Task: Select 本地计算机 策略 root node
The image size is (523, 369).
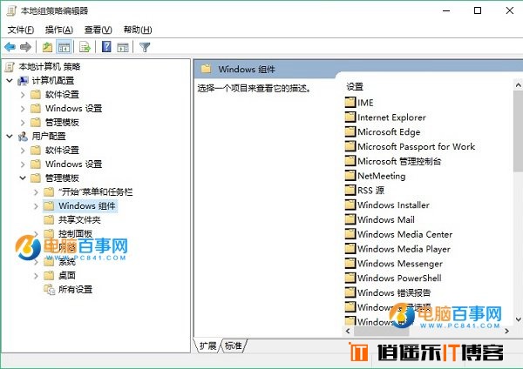Action: tap(50, 67)
